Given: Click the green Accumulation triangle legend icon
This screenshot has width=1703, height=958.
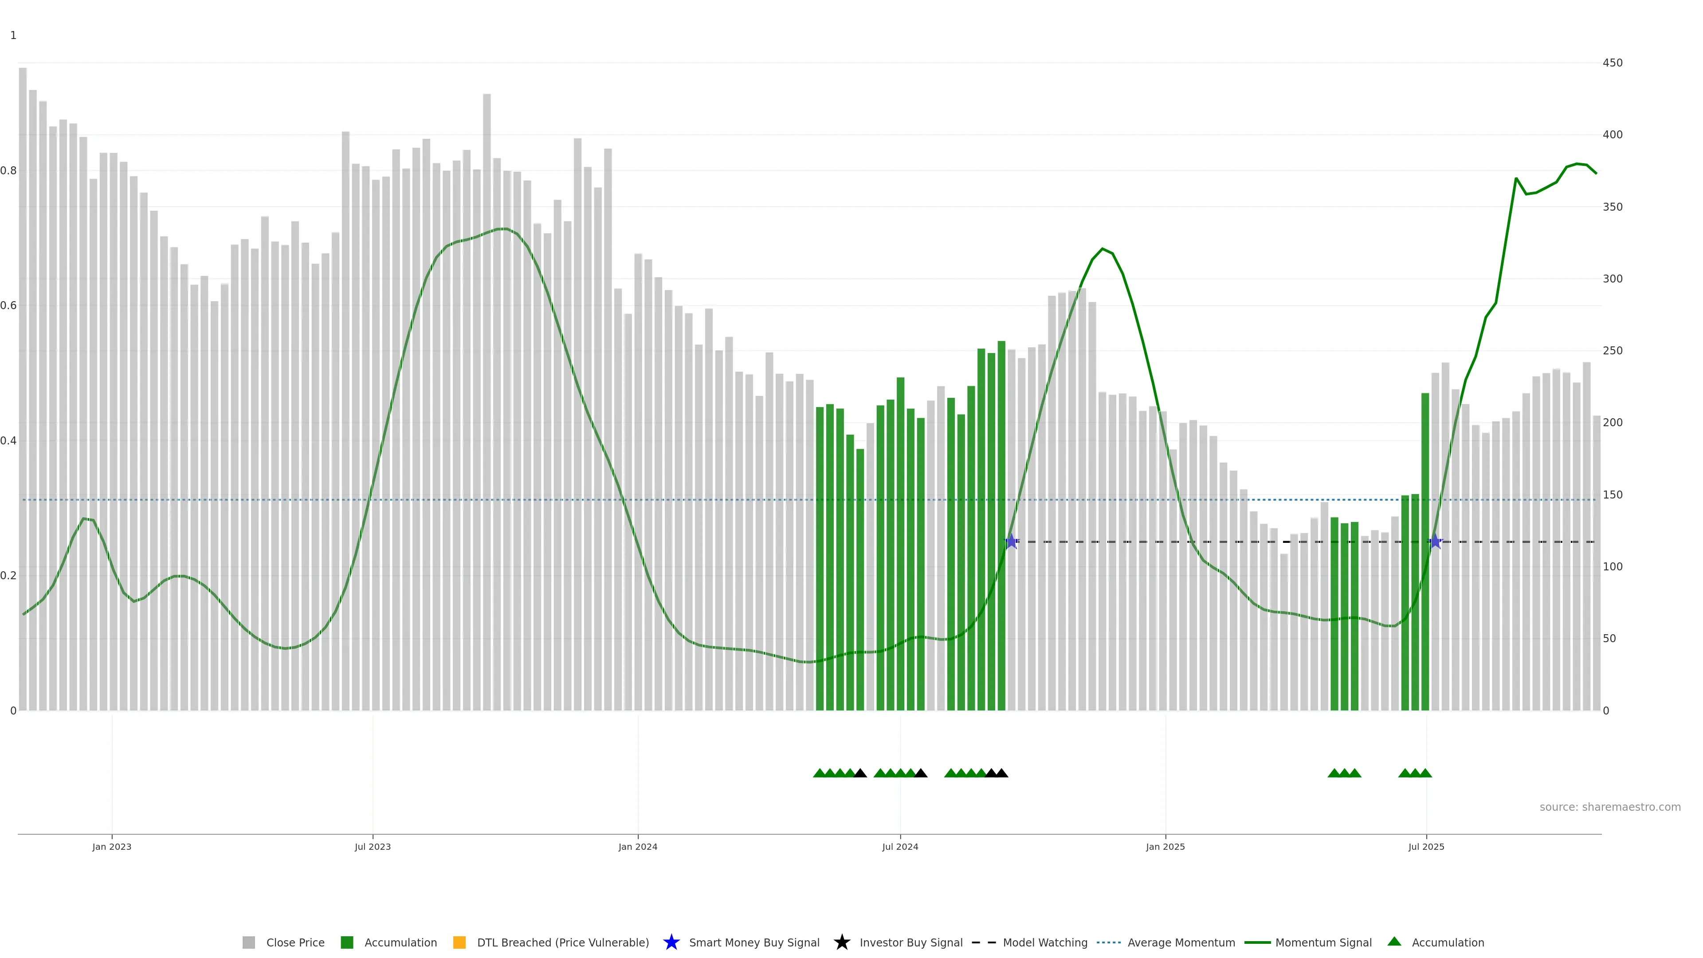Looking at the screenshot, I should click(x=1394, y=942).
